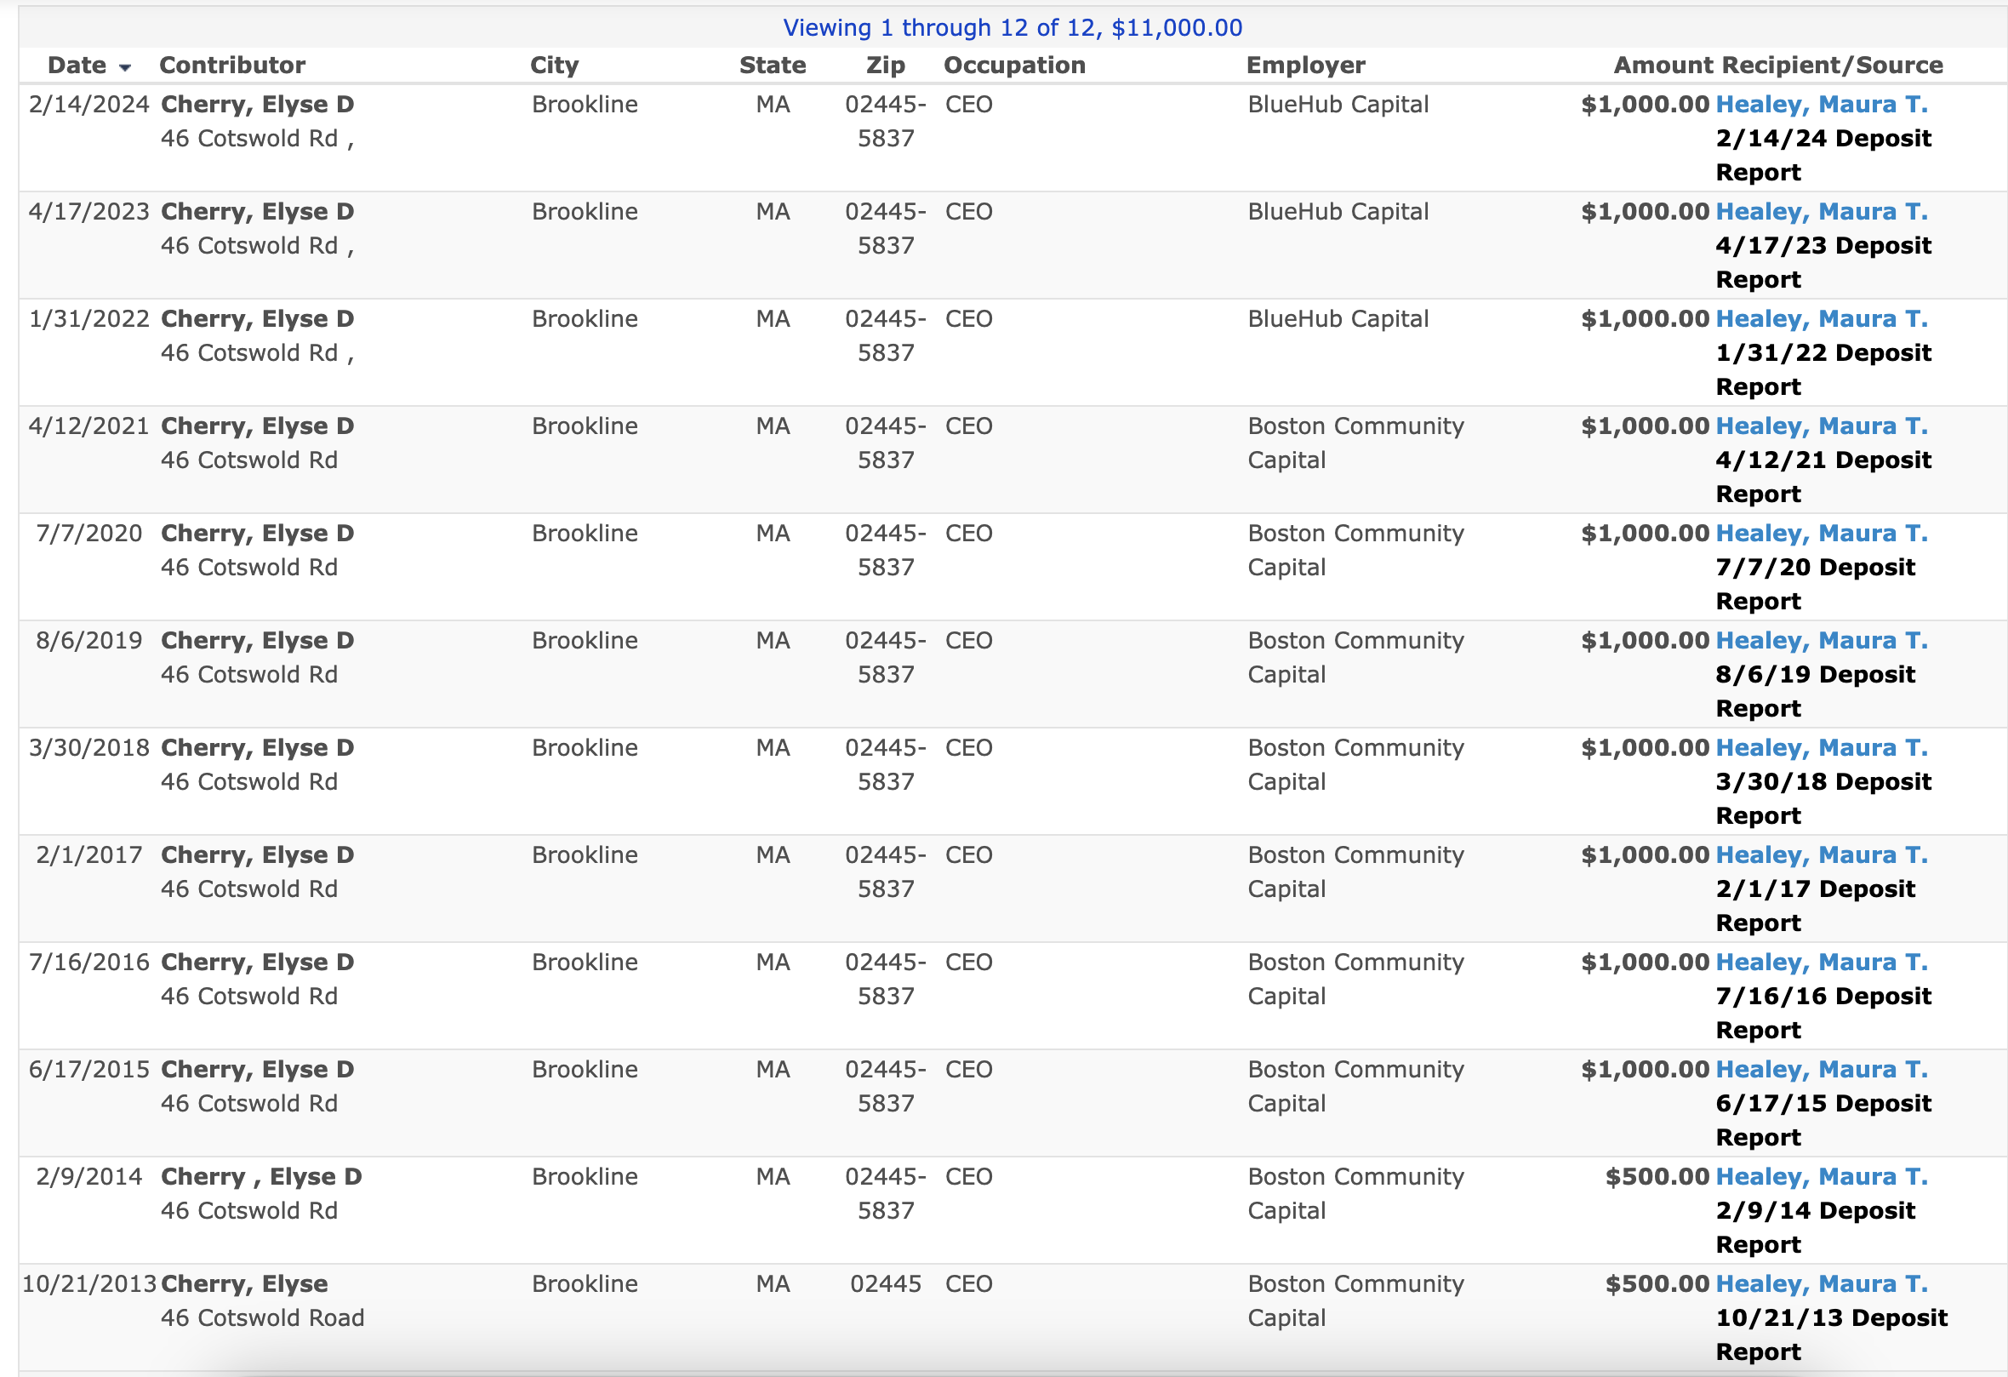The height and width of the screenshot is (1377, 2008).
Task: Select the 7/16/16 Deposit Report text
Action: click(x=1823, y=1013)
